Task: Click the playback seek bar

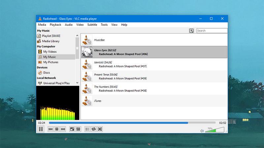Action: [x=132, y=123]
